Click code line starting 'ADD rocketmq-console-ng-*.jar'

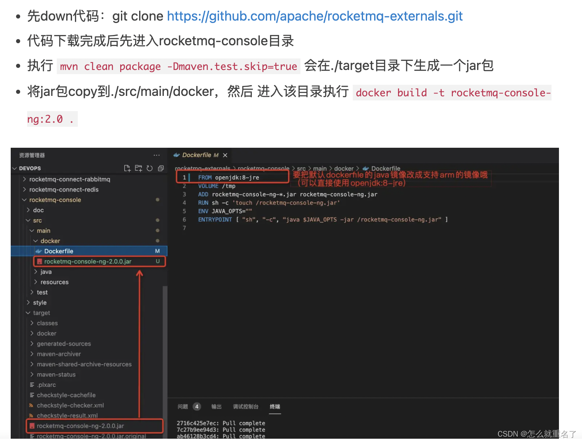(x=288, y=195)
